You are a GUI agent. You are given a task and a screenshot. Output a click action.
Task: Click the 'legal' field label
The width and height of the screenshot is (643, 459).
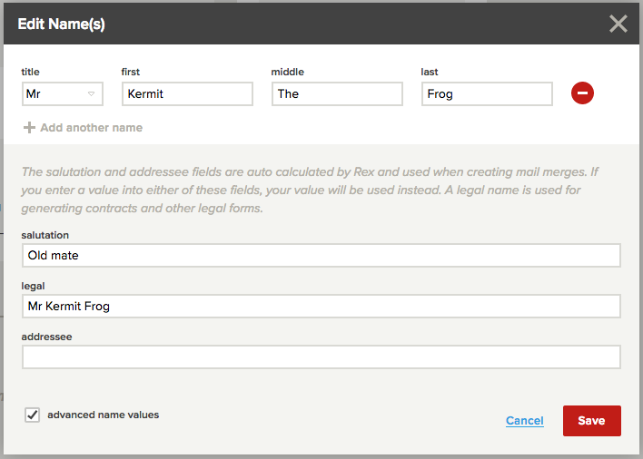tap(34, 286)
